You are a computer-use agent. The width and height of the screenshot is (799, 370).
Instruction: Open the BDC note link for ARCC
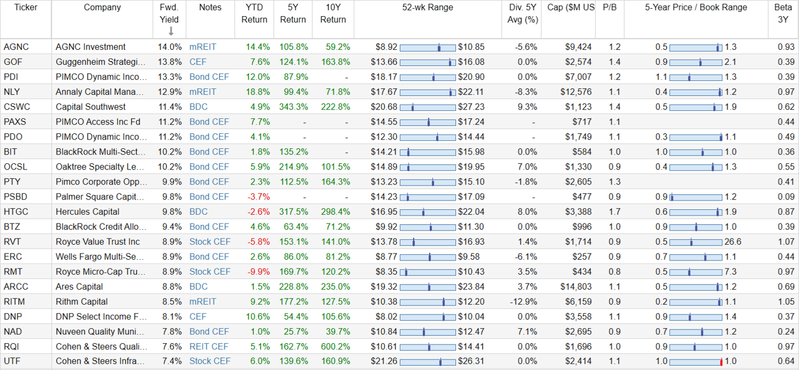198,287
